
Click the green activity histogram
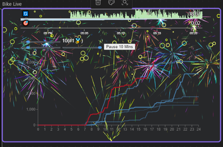136,14
